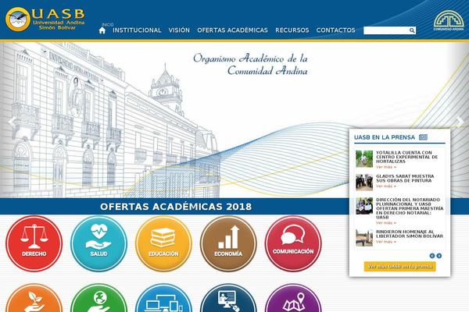Open Derecho Notarial maestría headline
Viewport: 469px width, 312px height.
(x=410, y=208)
